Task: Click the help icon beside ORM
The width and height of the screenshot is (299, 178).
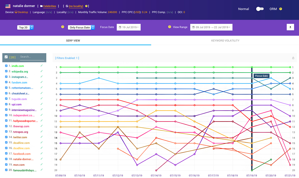Action: [x=281, y=9]
